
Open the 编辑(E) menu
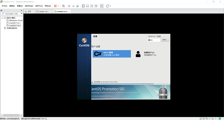click(x=12, y=6)
